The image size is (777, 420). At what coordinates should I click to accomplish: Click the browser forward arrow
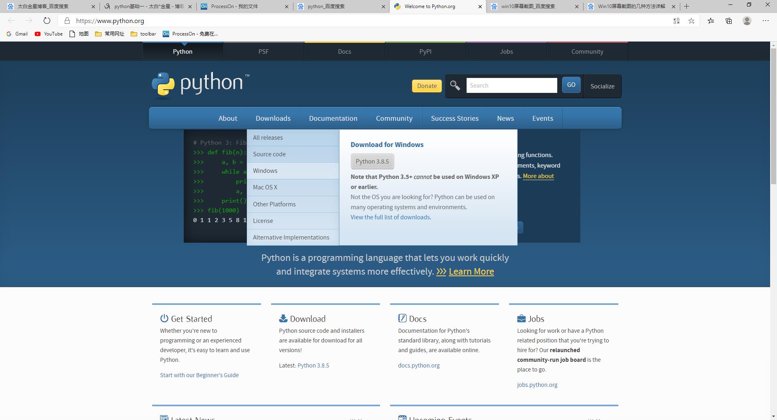pyautogui.click(x=29, y=21)
